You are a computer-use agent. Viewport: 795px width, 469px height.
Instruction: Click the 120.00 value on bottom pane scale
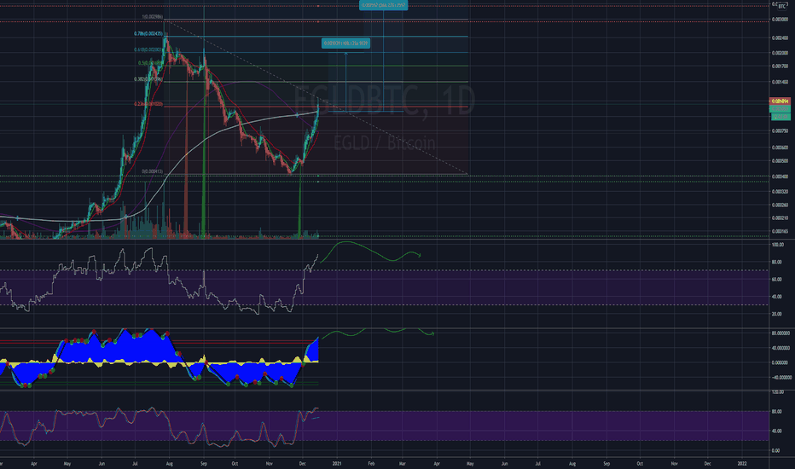(778, 392)
